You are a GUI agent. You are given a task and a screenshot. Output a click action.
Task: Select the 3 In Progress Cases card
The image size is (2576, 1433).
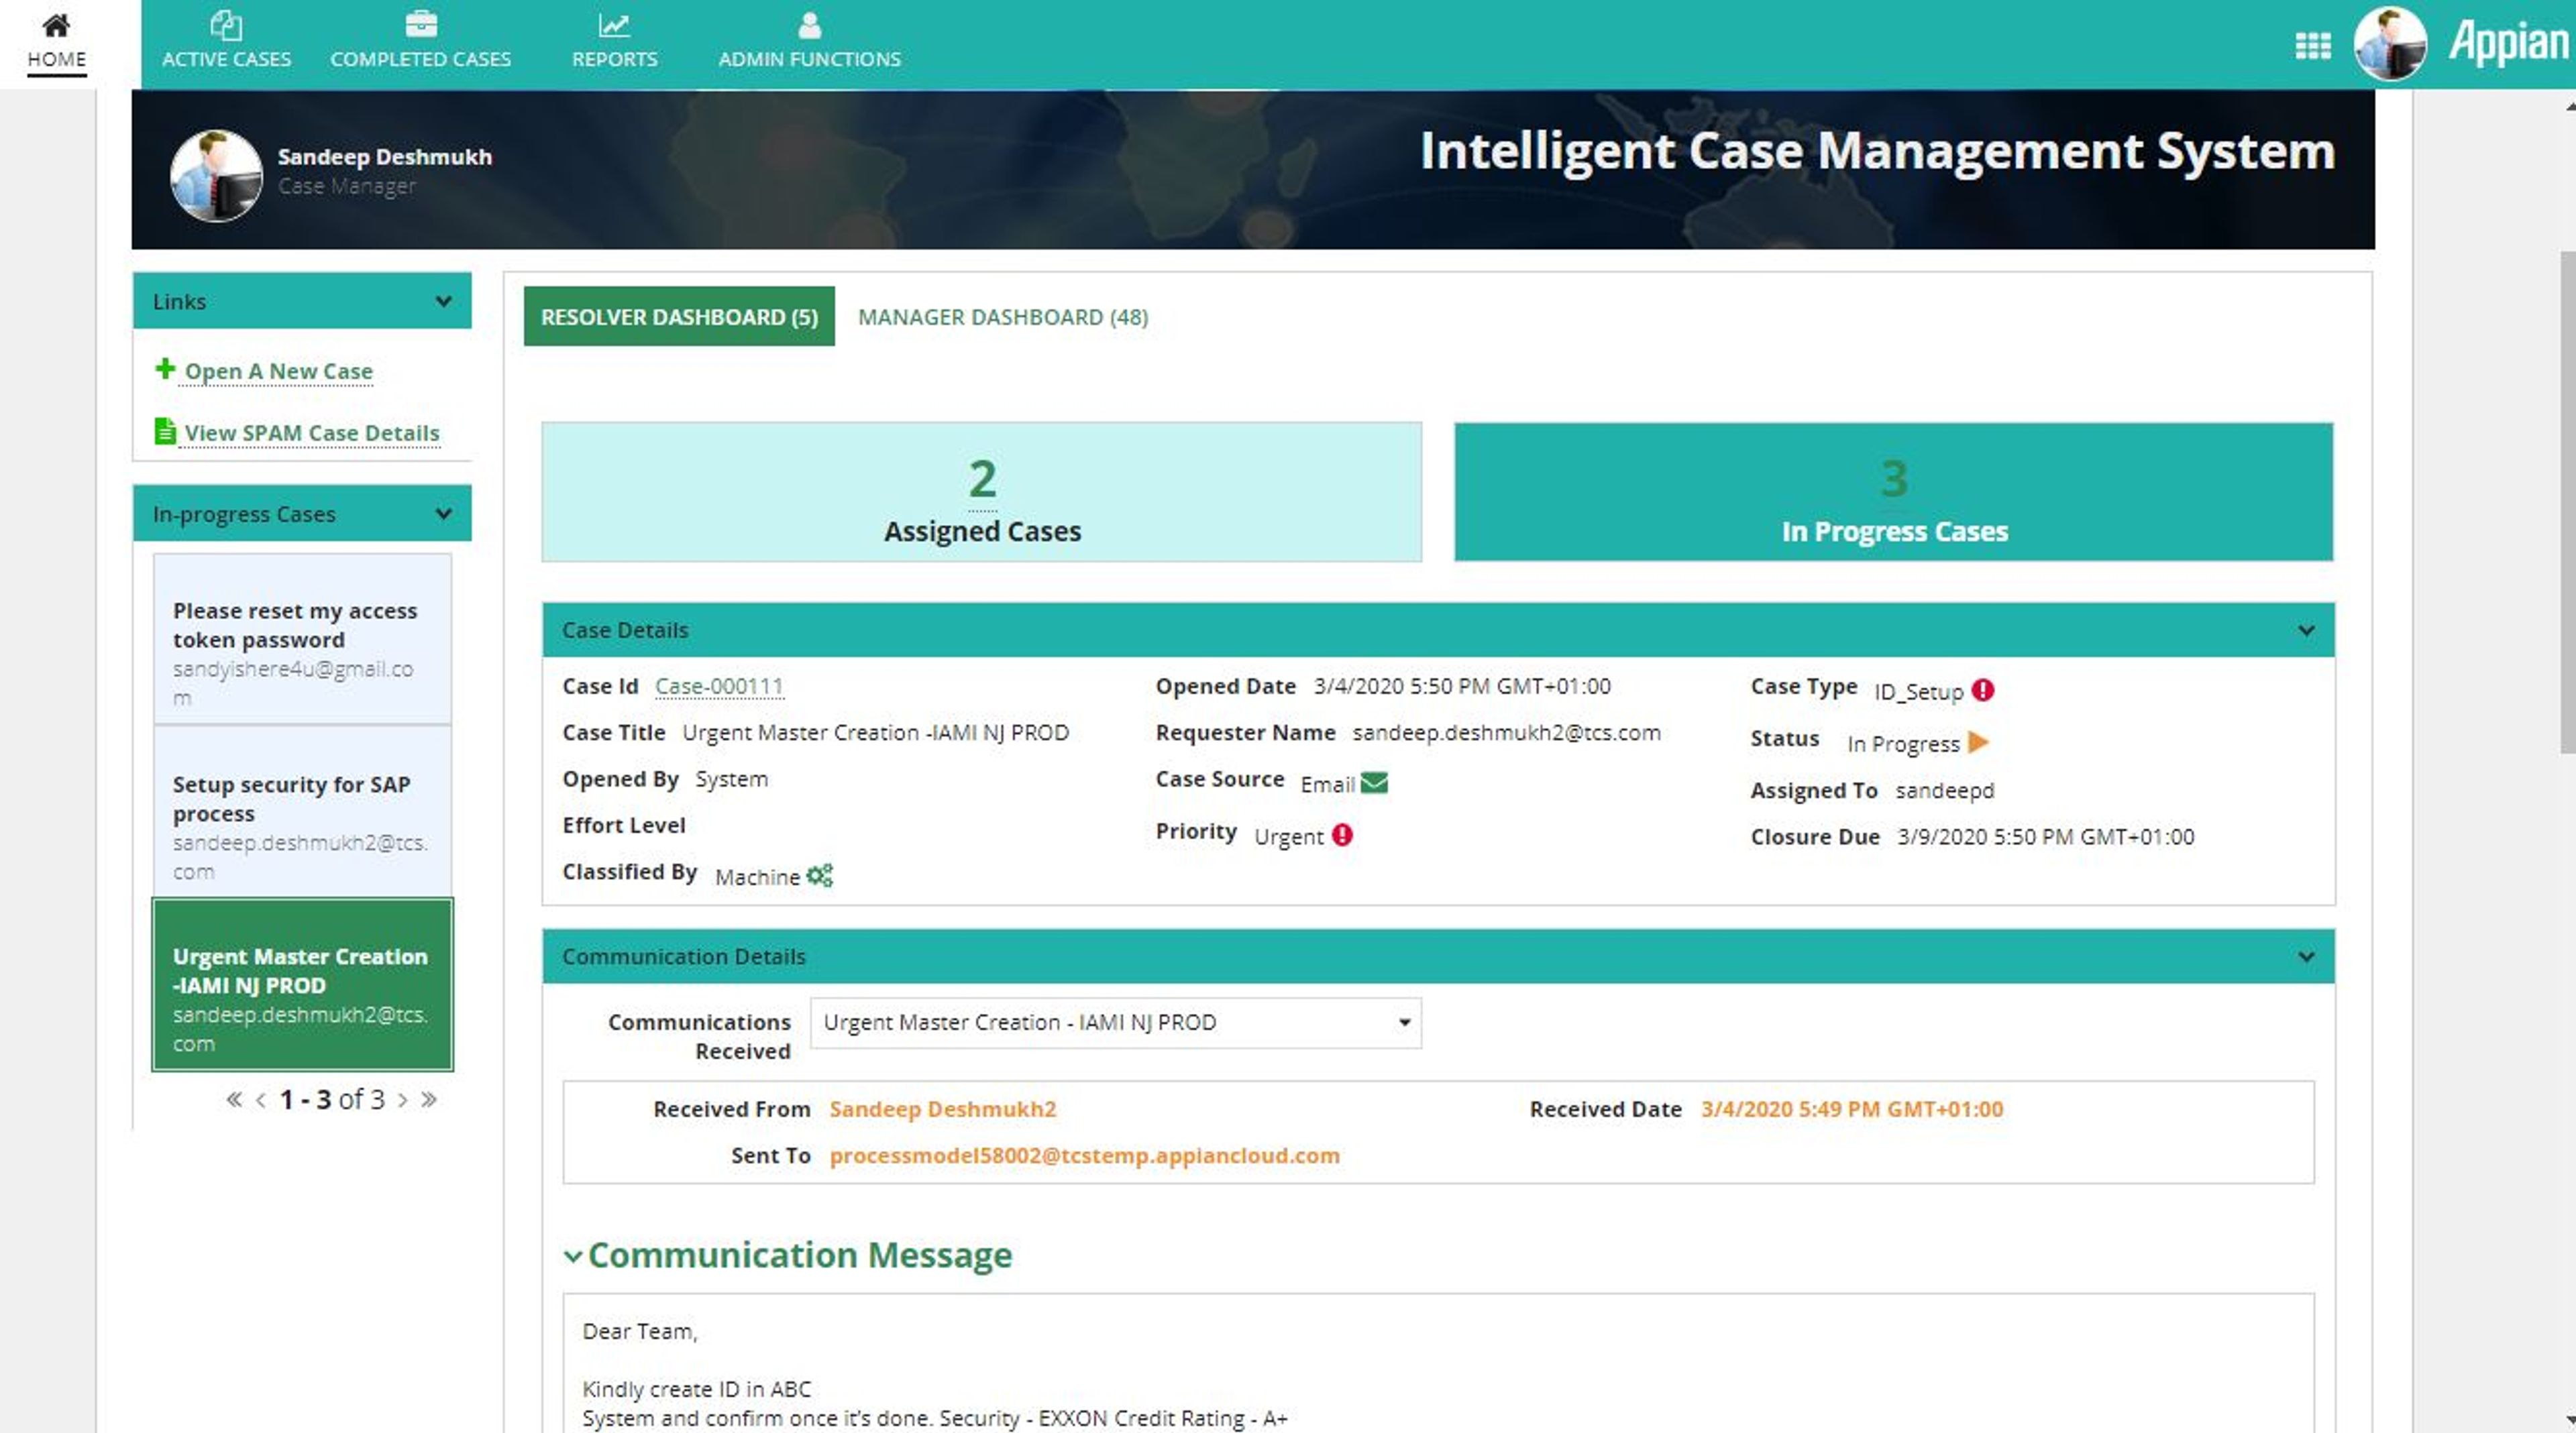[x=1894, y=492]
